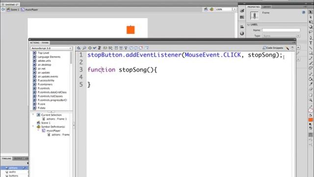Go back to Scene 1 in edit bar
This screenshot has height=177, width=314.
(13, 9)
